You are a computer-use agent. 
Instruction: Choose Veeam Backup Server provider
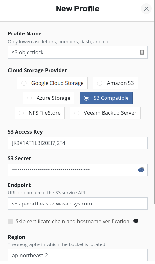click(x=105, y=113)
